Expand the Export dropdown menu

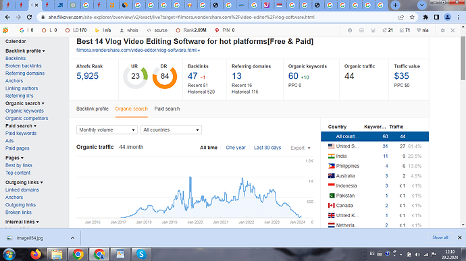301,148
